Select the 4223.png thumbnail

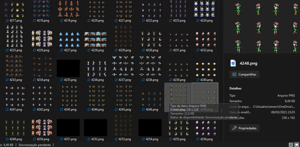point(178,9)
